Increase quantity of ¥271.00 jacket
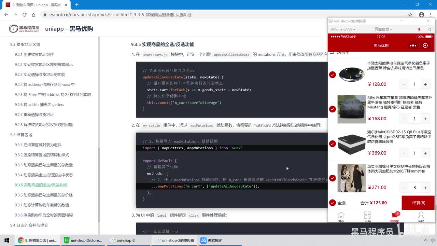Screen dimensions: 437x246 pos(425,188)
